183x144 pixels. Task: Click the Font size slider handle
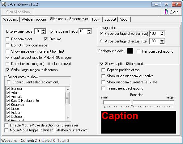132,103
